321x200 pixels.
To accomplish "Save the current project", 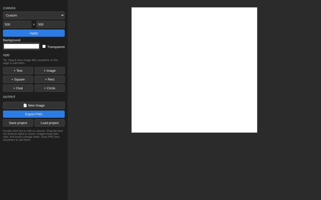I will pos(18,123).
